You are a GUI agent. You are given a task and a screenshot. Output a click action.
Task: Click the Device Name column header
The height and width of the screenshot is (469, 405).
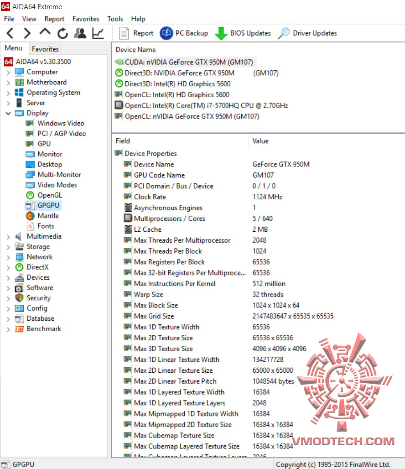[x=136, y=50]
